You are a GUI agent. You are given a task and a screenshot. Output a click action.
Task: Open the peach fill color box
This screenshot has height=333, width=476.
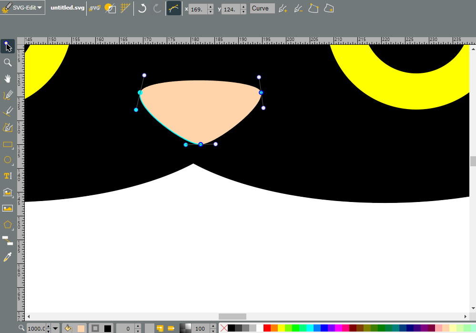click(81, 328)
